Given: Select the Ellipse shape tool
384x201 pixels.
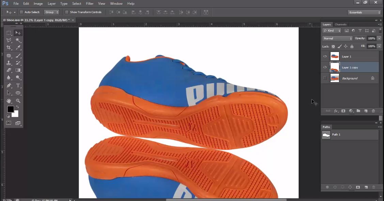Looking at the screenshot, I should click(x=18, y=93).
